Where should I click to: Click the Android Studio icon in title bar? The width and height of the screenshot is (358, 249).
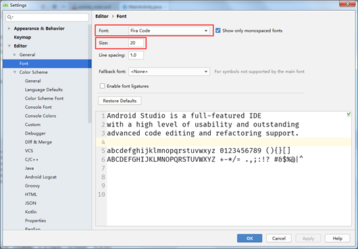point(5,5)
